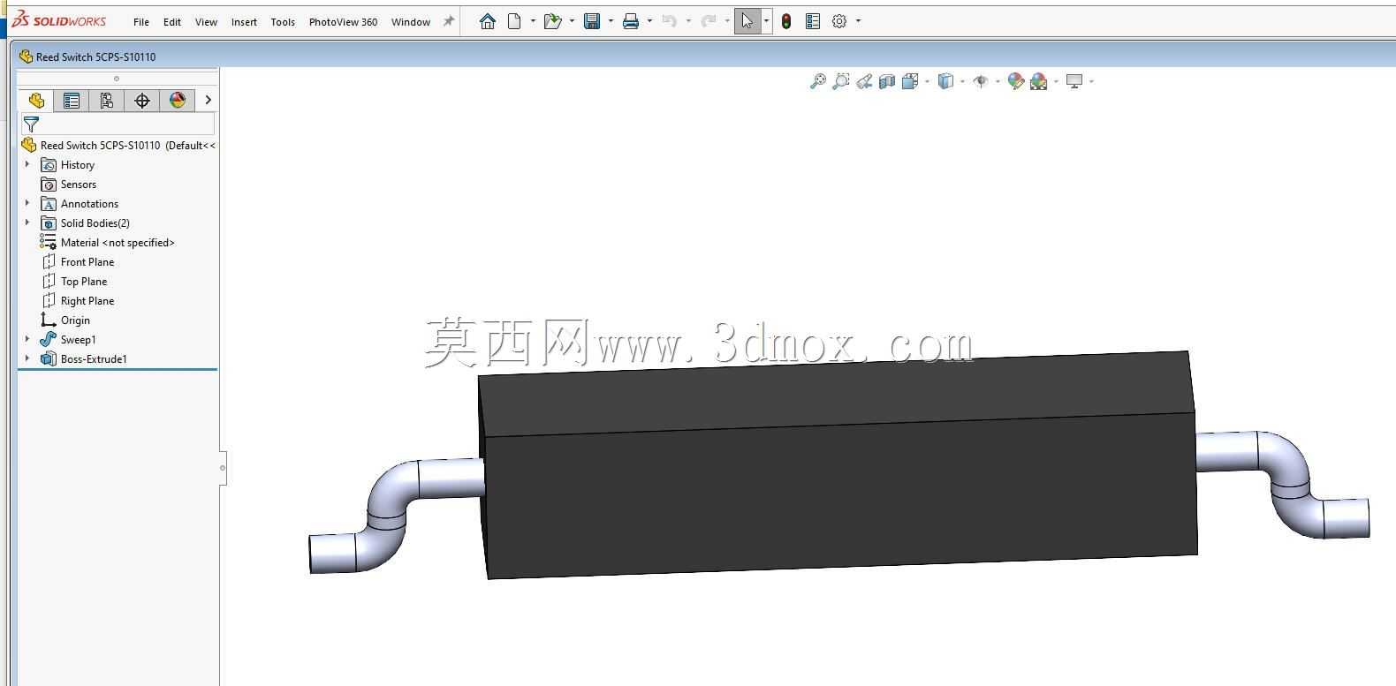Click Previous View icon
This screenshot has height=686, width=1396.
coord(864,81)
